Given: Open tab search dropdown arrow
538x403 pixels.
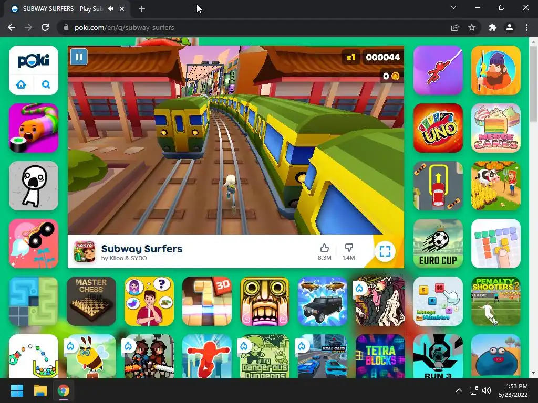Looking at the screenshot, I should pos(453,7).
